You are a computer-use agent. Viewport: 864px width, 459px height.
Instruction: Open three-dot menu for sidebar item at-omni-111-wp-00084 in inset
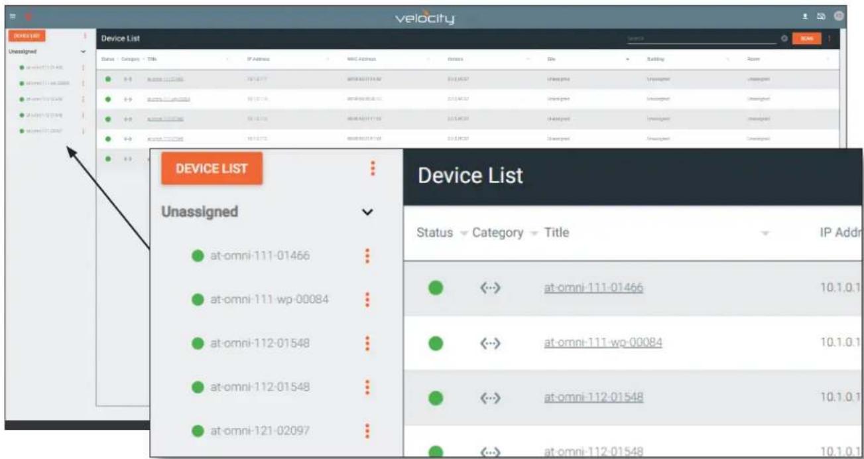tap(367, 300)
